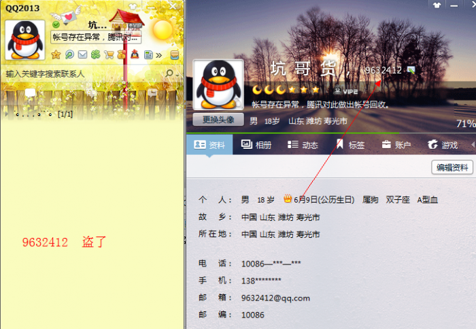Viewport: 476px width, 329px height.
Task: Open the 标签 tags tab
Action: [350, 145]
